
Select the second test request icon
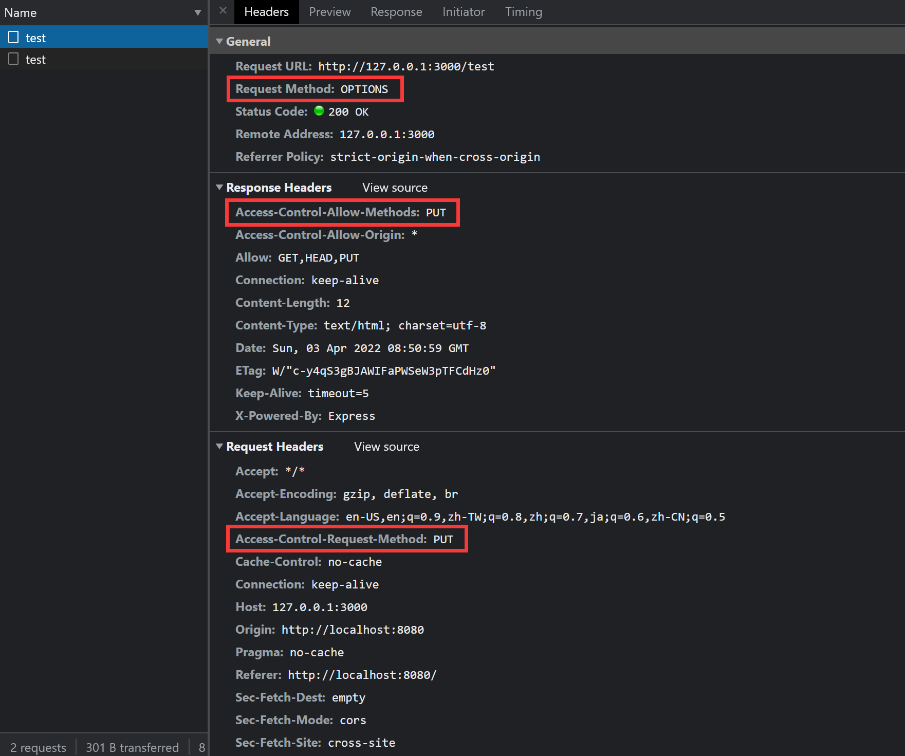click(x=14, y=59)
